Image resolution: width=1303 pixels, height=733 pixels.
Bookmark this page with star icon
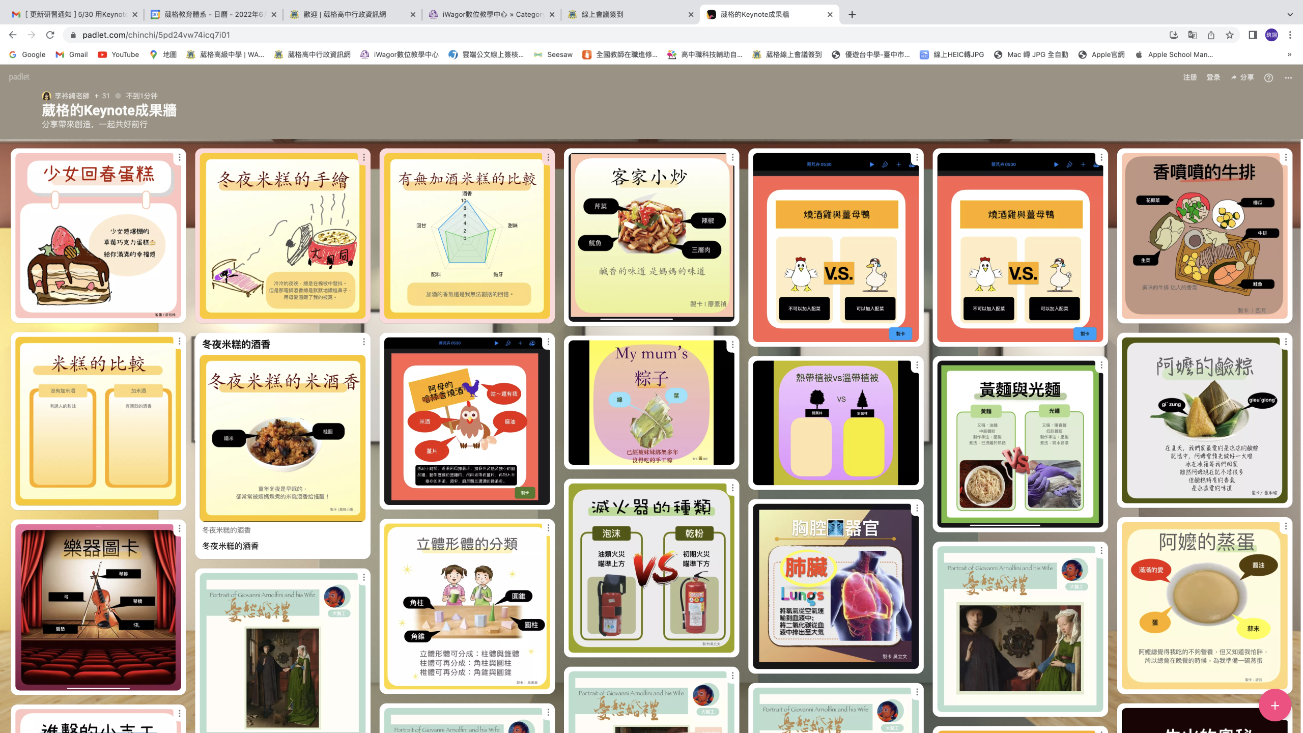(x=1230, y=35)
